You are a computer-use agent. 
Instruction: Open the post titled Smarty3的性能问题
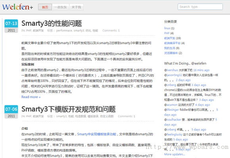tap(52, 23)
